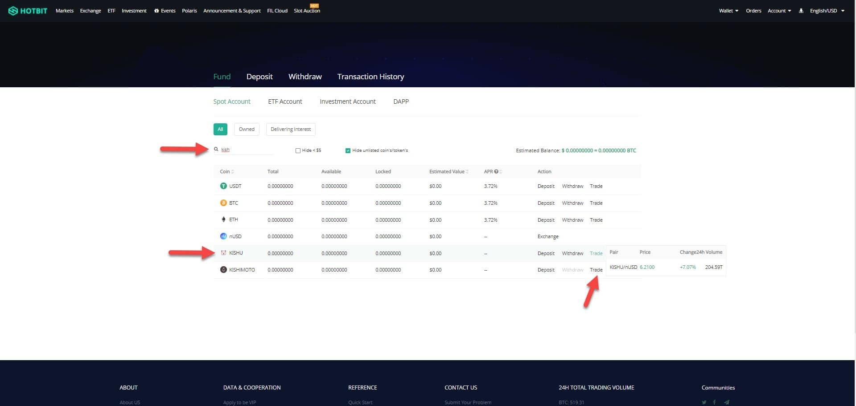Click Trade in the KISHIMOTO row
The width and height of the screenshot is (856, 406).
click(596, 270)
